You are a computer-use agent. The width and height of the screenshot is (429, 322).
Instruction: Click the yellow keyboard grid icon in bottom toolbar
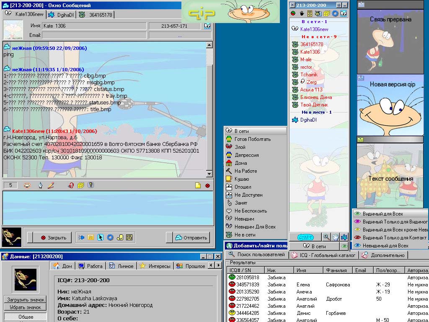129,237
